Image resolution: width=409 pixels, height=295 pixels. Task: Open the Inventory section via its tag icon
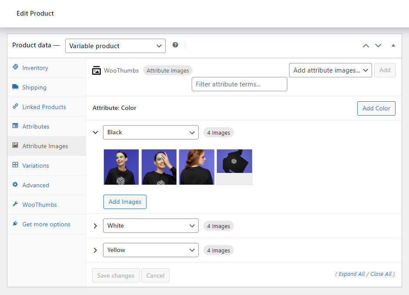[x=16, y=68]
